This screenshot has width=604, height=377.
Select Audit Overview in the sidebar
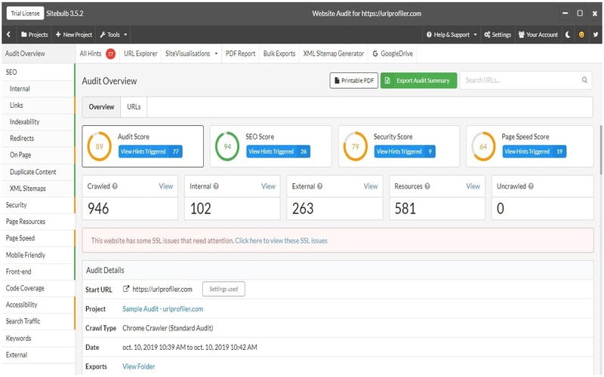[x=39, y=54]
